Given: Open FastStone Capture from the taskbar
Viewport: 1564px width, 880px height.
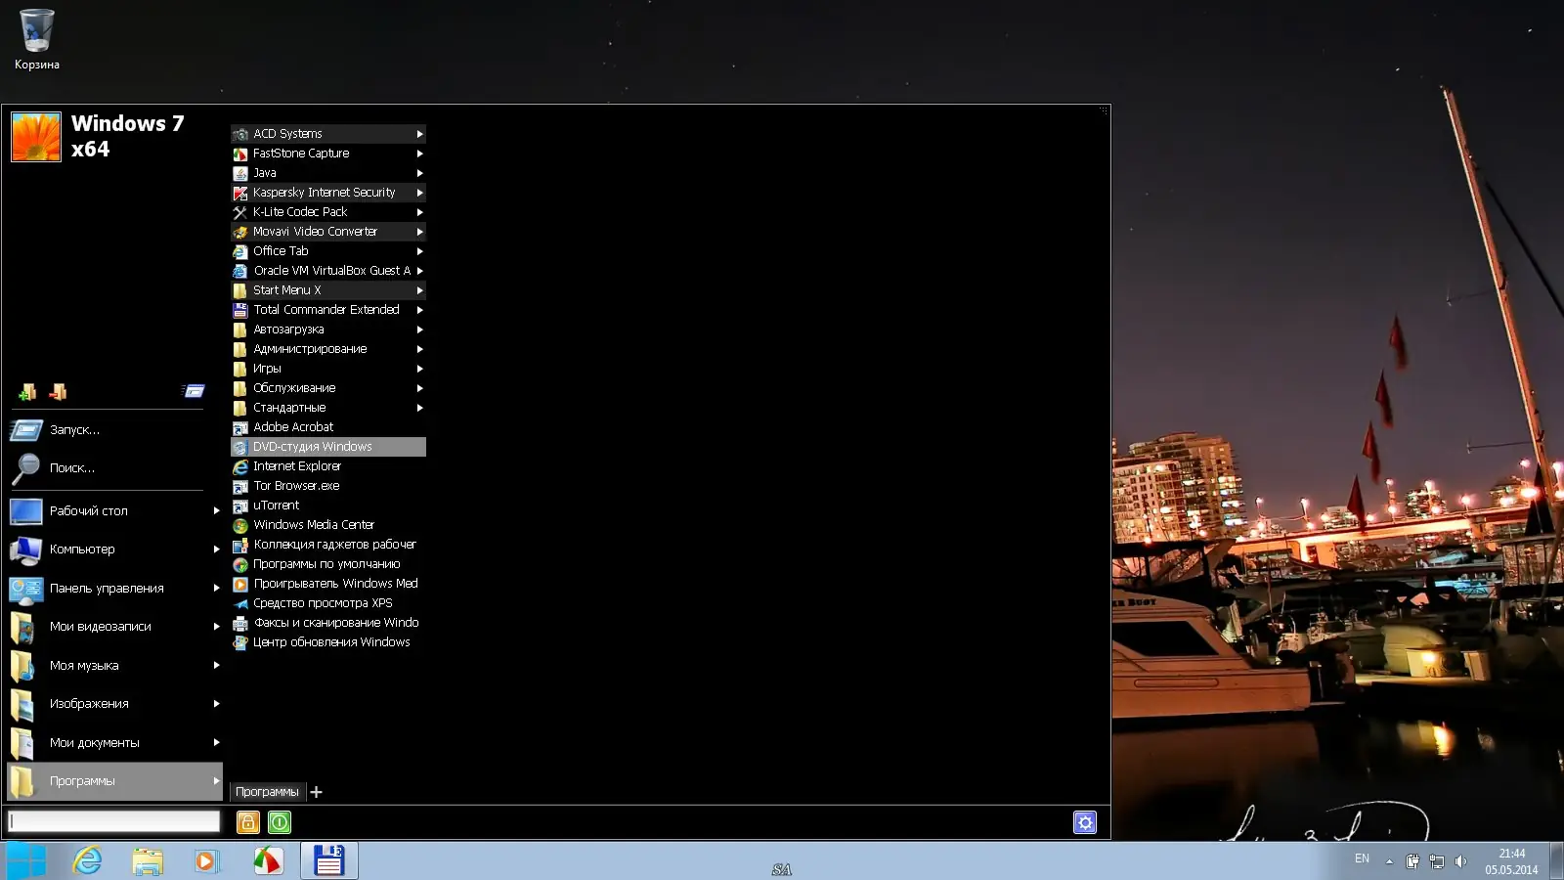Looking at the screenshot, I should point(268,861).
